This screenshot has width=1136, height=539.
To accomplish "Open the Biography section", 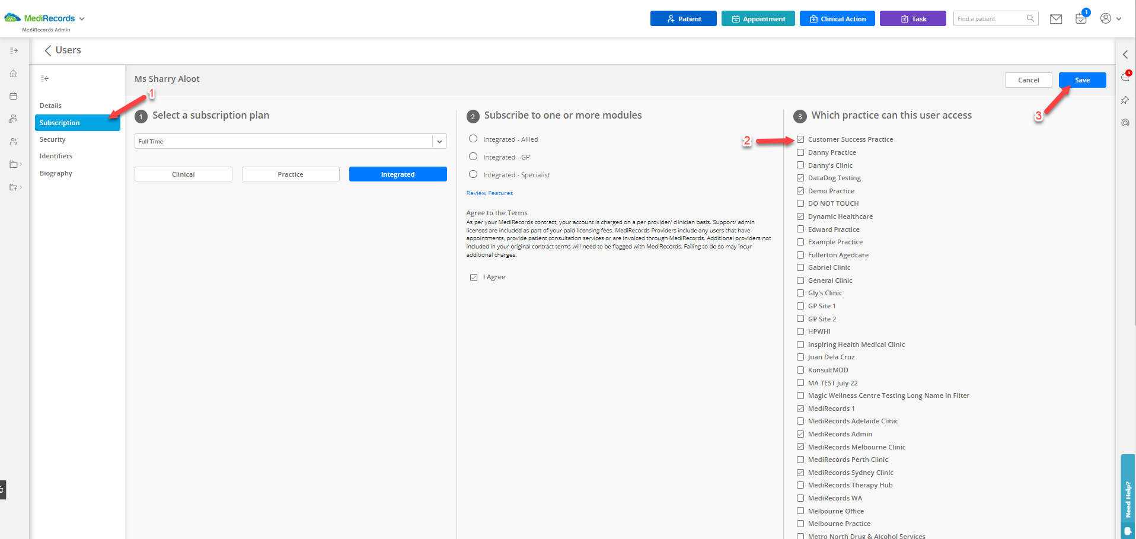I will coord(56,173).
